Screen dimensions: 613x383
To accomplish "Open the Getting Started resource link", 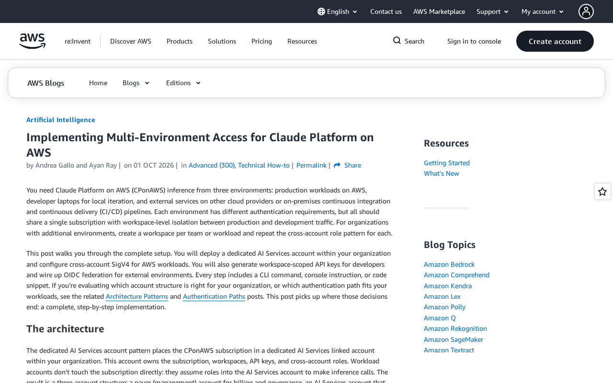I will click(447, 163).
